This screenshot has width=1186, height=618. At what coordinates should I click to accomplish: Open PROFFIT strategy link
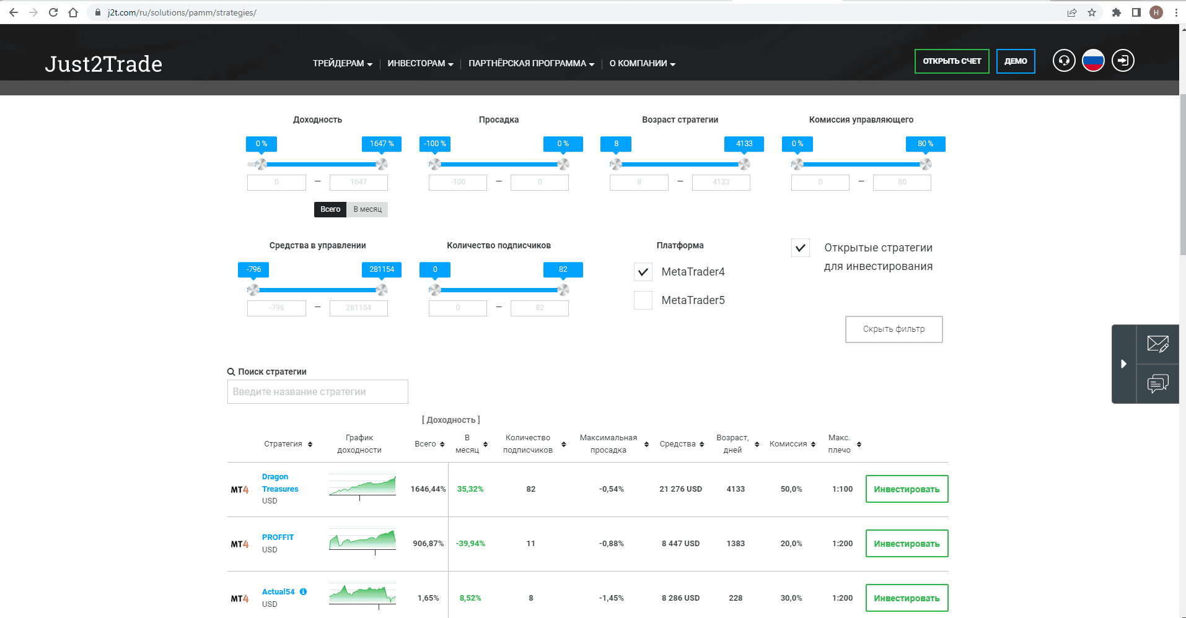click(278, 537)
